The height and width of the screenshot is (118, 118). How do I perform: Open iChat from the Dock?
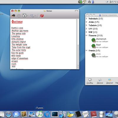tap(16, 114)
